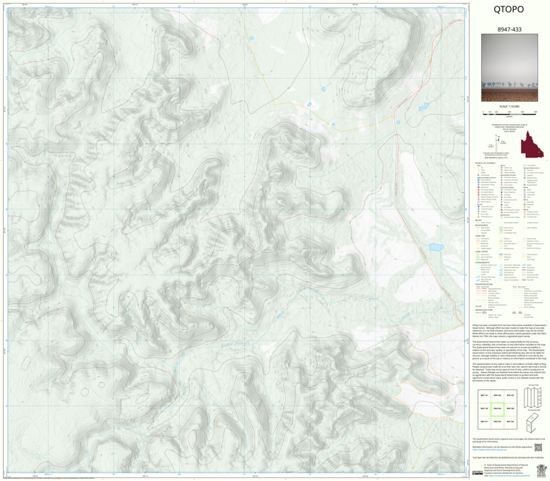The height and width of the screenshot is (481, 550).
Task: Click the Queensland Government coat of arms
Action: (541, 470)
